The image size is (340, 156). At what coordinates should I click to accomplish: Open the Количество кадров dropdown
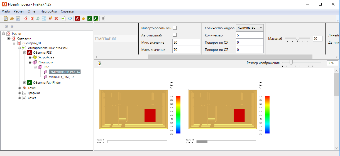[250, 28]
